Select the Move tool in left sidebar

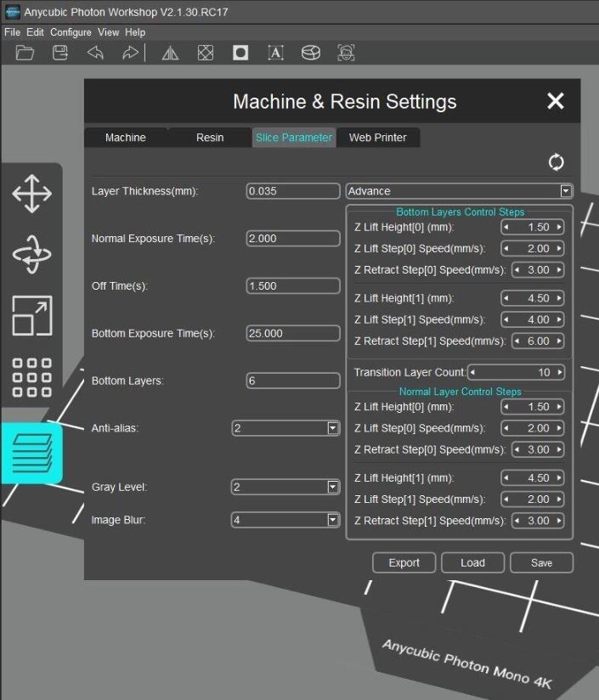click(x=31, y=194)
